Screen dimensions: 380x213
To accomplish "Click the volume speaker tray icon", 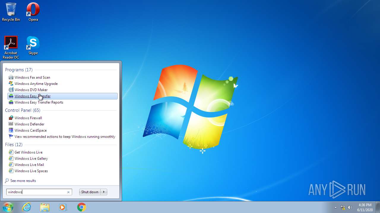I will [x=350, y=207].
